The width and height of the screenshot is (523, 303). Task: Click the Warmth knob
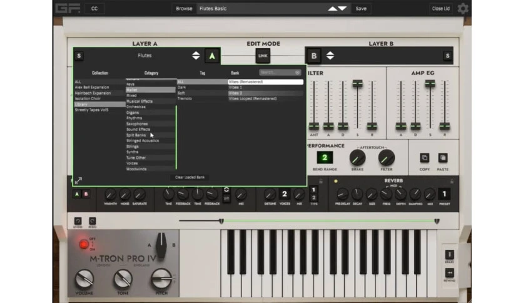[x=110, y=194]
